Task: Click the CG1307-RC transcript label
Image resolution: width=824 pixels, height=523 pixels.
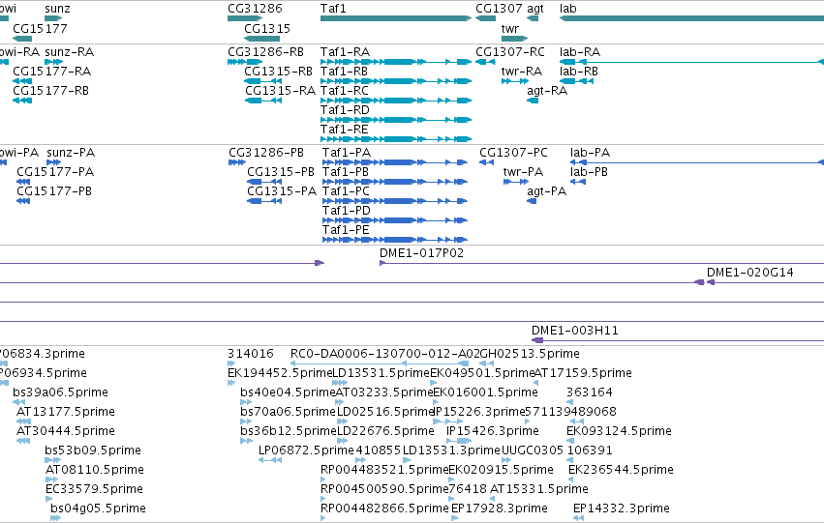Action: tap(510, 52)
